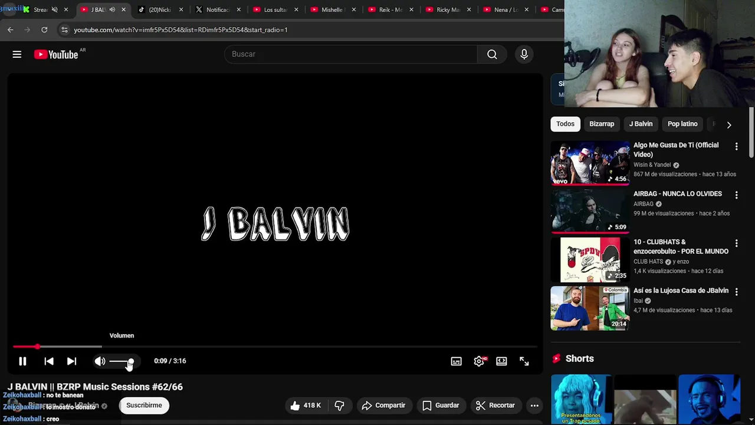Open Así es la Lujosa Casa de JBalvin
This screenshot has height=425, width=755.
point(681,290)
